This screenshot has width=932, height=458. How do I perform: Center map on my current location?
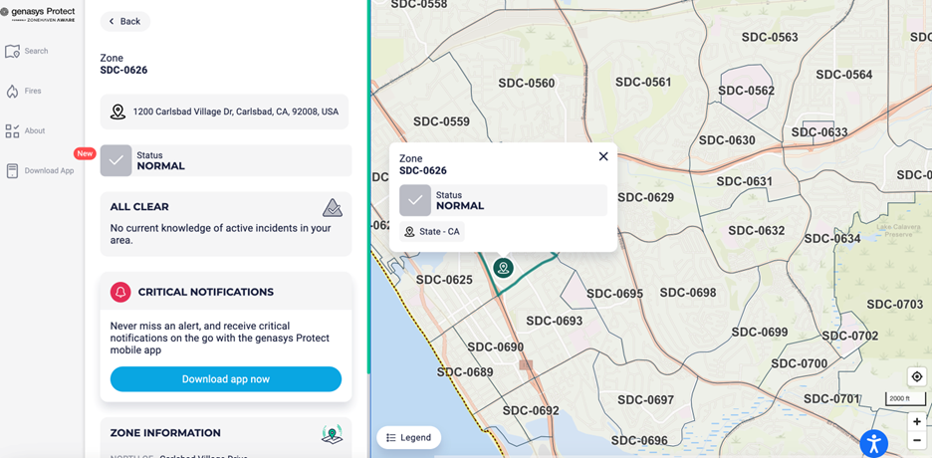(917, 376)
